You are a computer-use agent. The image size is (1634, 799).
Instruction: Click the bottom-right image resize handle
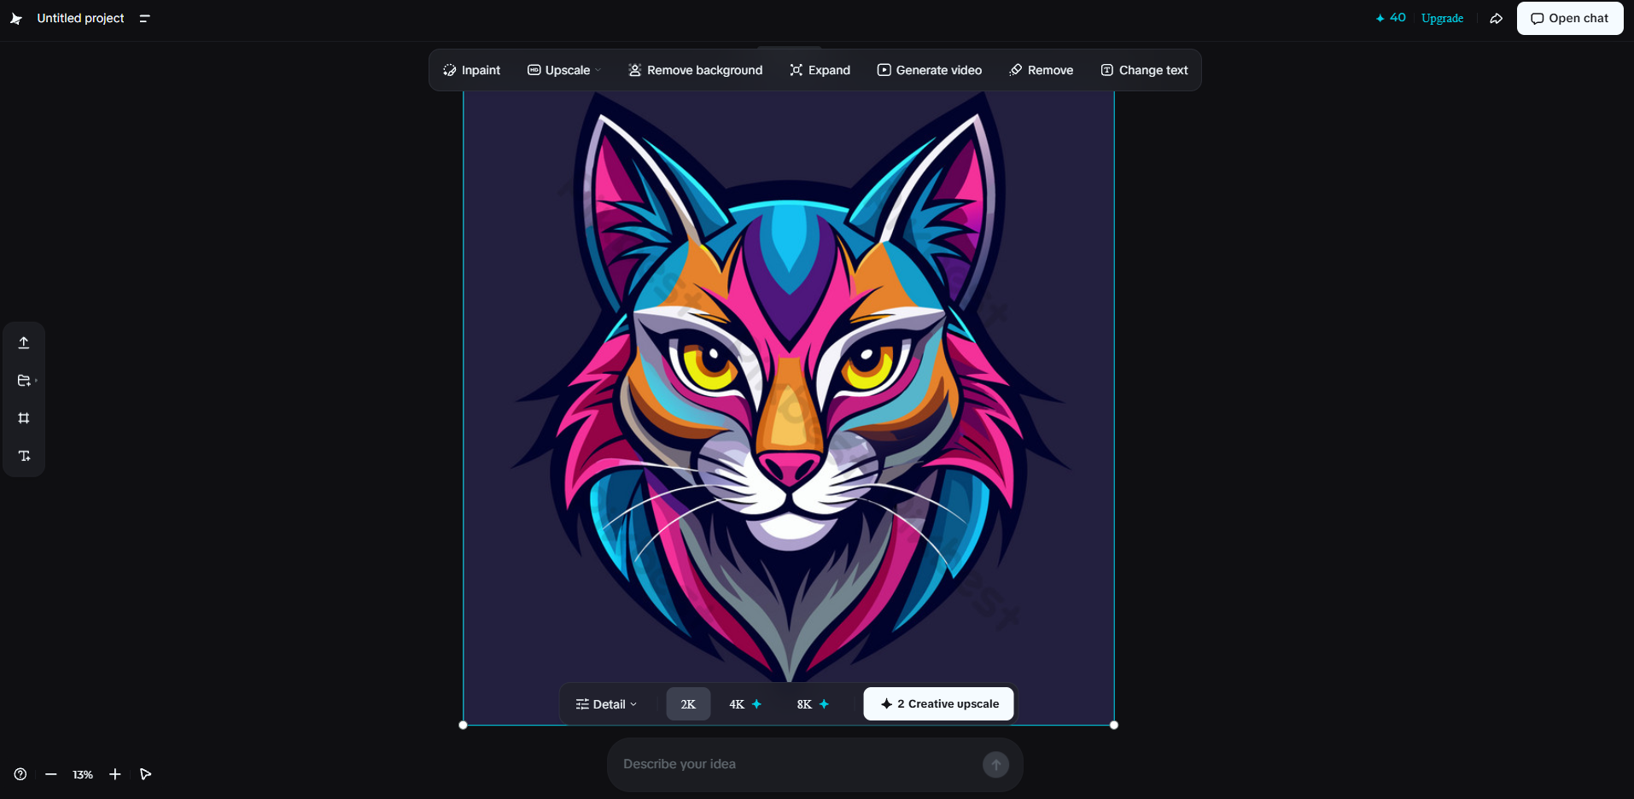(x=1114, y=725)
